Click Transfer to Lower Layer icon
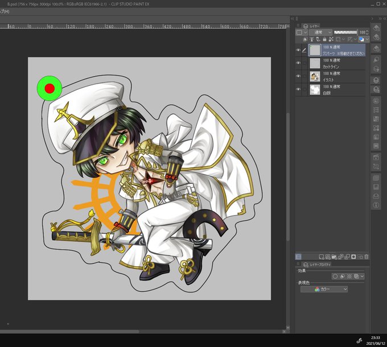 (340, 257)
